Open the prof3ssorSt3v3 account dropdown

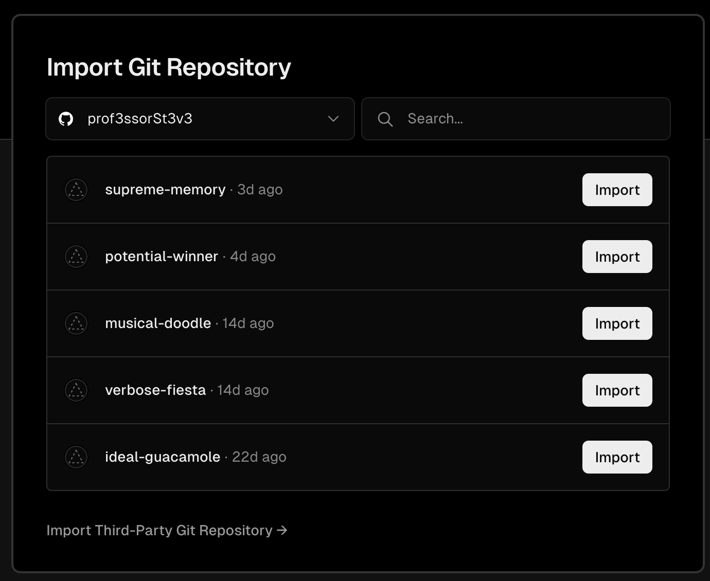(200, 119)
